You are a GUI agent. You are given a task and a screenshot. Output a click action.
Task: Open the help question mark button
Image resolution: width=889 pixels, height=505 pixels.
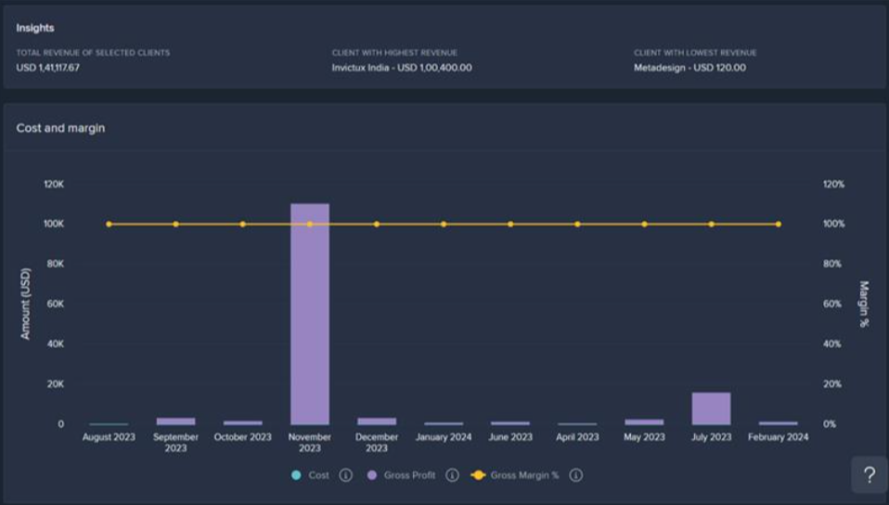[869, 475]
